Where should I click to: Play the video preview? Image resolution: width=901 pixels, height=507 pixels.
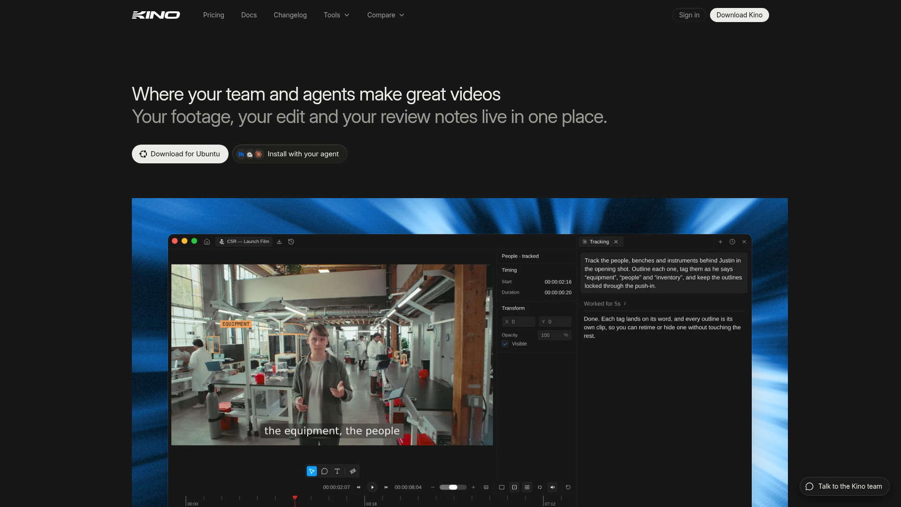372,487
